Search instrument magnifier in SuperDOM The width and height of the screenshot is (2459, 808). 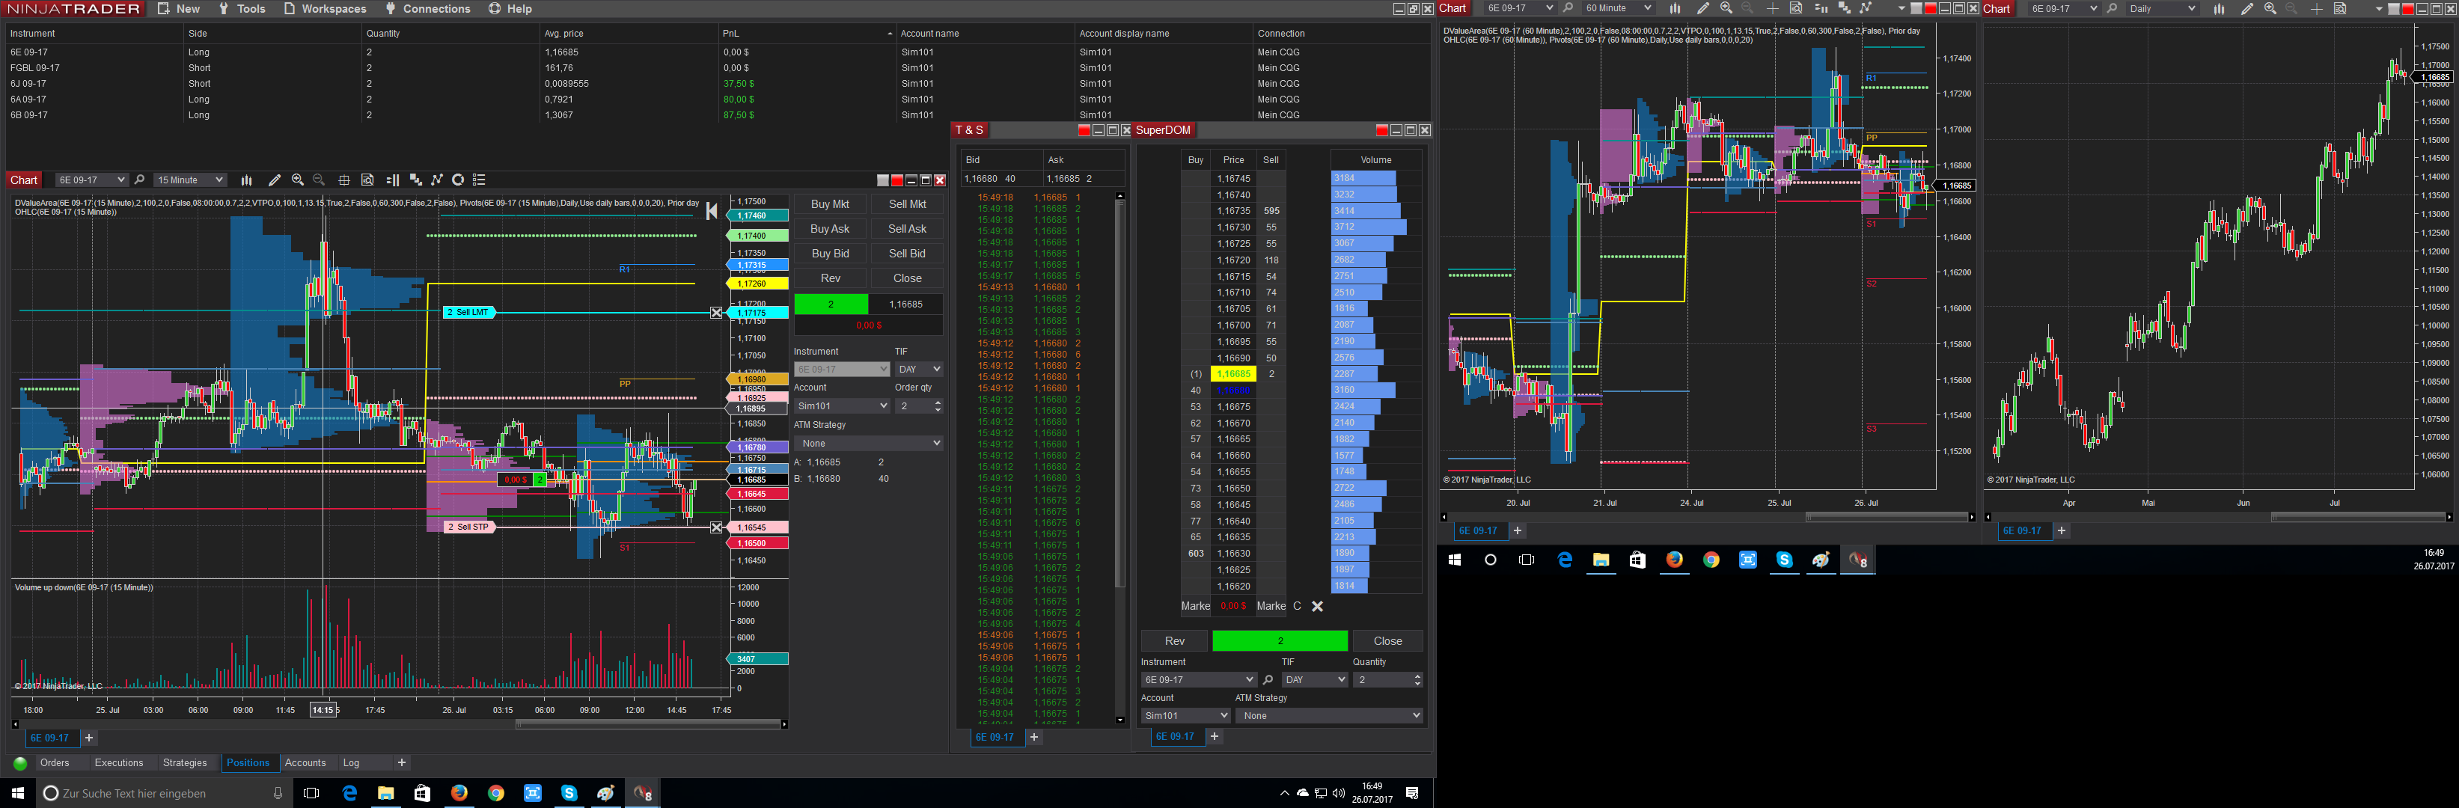[1268, 680]
